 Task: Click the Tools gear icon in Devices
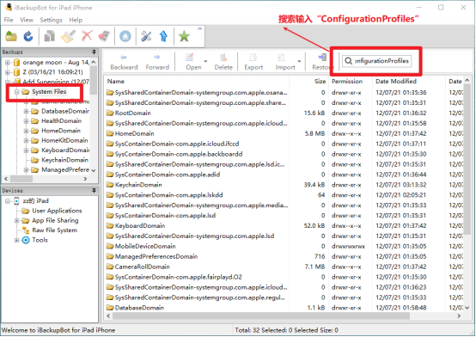(26, 240)
